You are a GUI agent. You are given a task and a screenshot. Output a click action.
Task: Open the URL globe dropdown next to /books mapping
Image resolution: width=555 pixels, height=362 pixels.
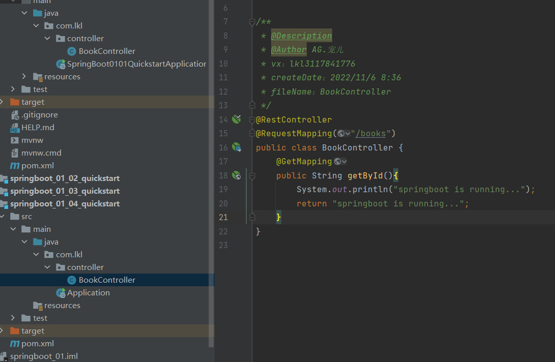(344, 133)
